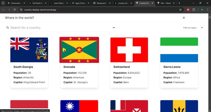Screen dimensions: 211x112
Task: Switch to the Vite + React browser tab
Action: pos(166,3)
